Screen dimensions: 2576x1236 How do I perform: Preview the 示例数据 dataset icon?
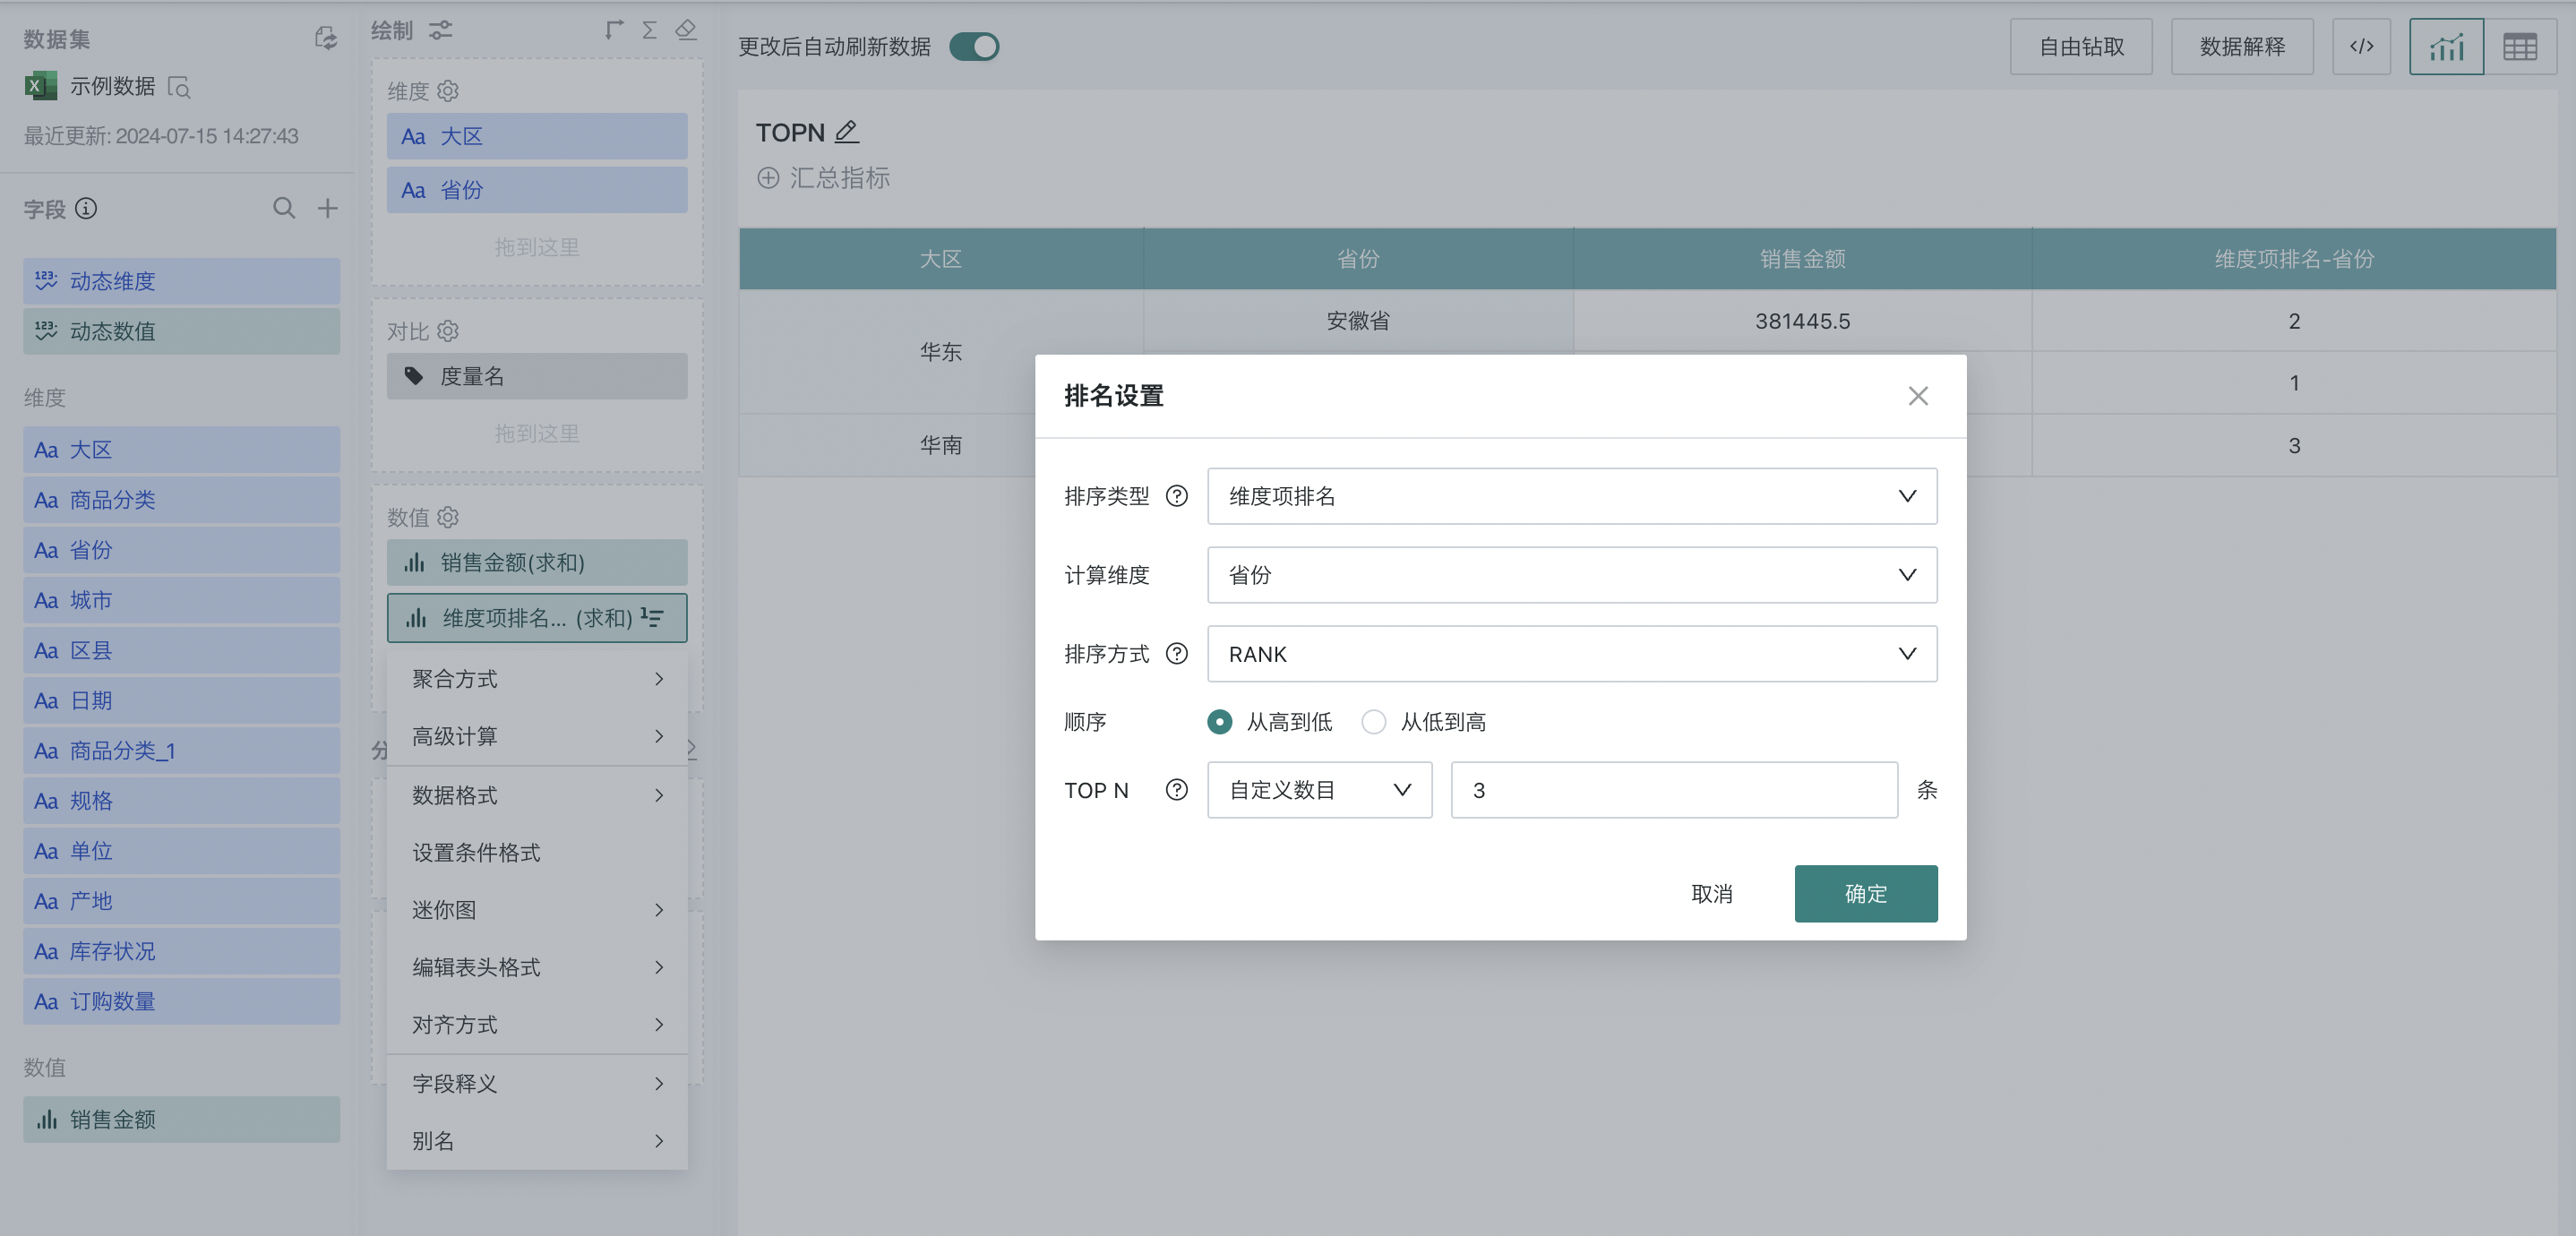coord(179,87)
